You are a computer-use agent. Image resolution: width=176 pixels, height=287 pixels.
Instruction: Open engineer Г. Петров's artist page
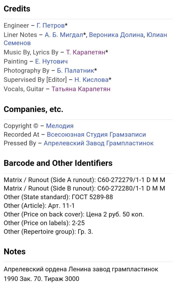tap(50, 26)
